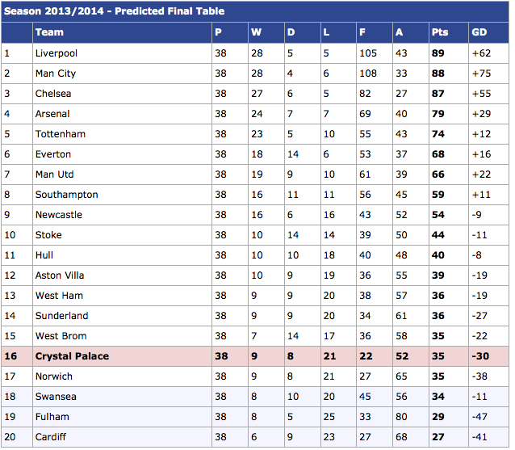Click the Norwich team cell
This screenshot has width=515, height=450.
tap(54, 376)
